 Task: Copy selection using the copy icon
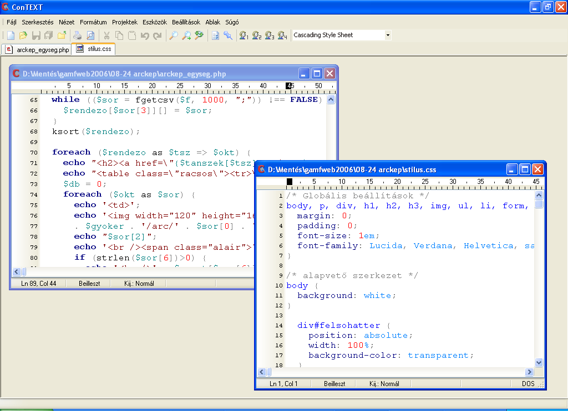pos(119,35)
